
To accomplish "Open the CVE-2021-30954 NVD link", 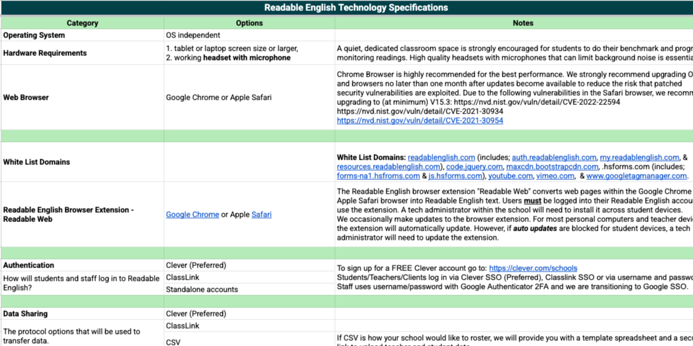I will click(x=420, y=121).
